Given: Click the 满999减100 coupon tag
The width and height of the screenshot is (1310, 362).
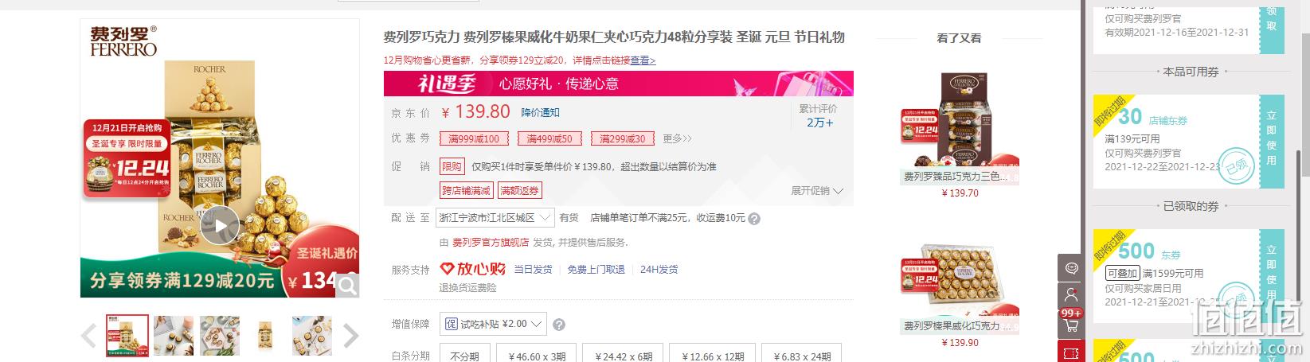Looking at the screenshot, I should point(473,138).
